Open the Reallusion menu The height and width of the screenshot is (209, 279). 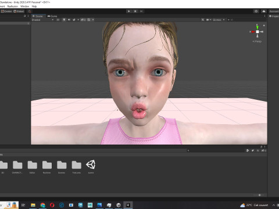(13, 6)
